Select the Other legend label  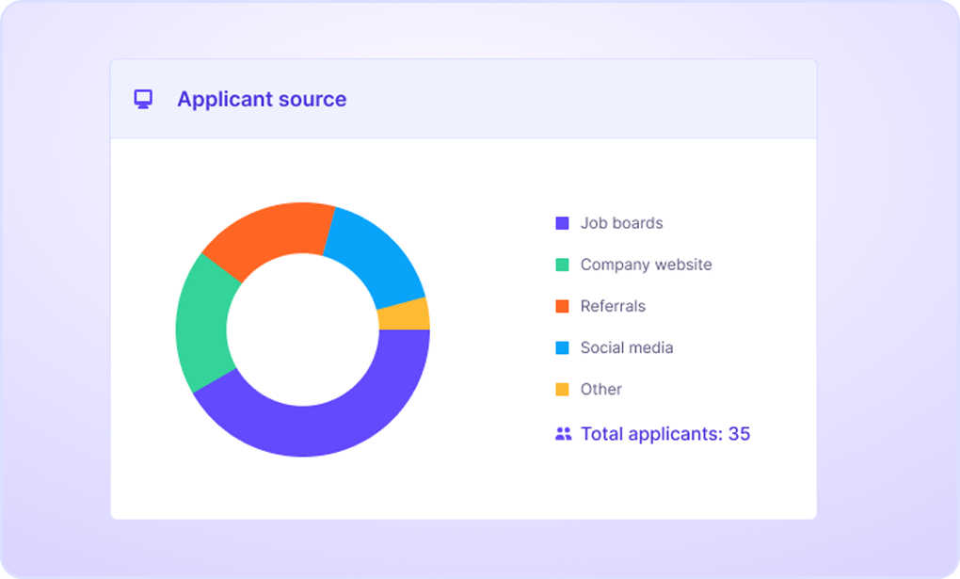(600, 389)
